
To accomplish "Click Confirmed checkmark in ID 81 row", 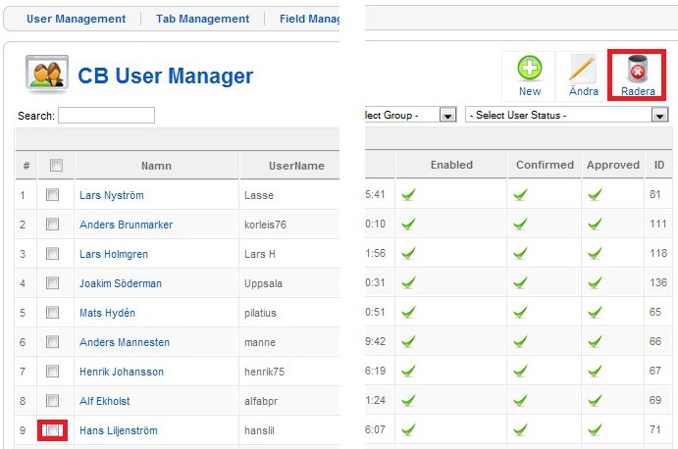I will coord(521,194).
